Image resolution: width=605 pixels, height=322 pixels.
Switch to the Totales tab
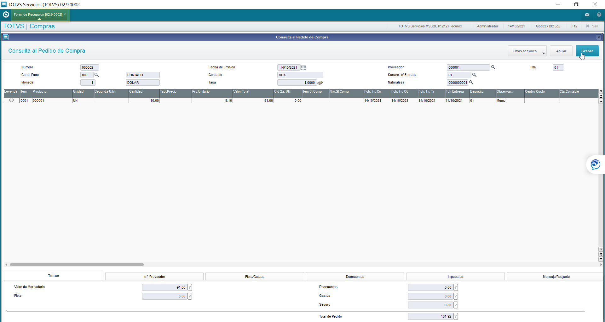pyautogui.click(x=54, y=276)
